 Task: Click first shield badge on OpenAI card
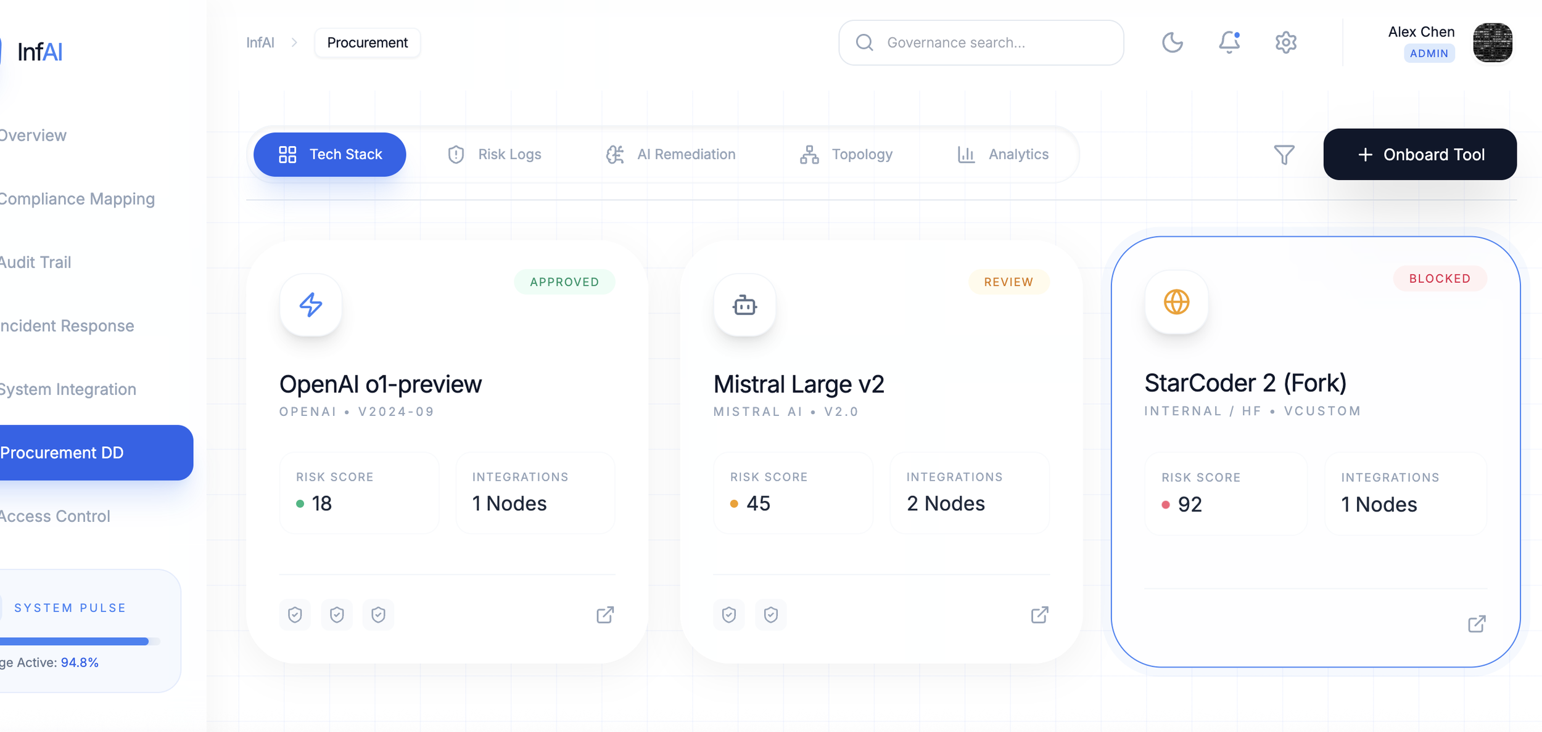point(295,614)
